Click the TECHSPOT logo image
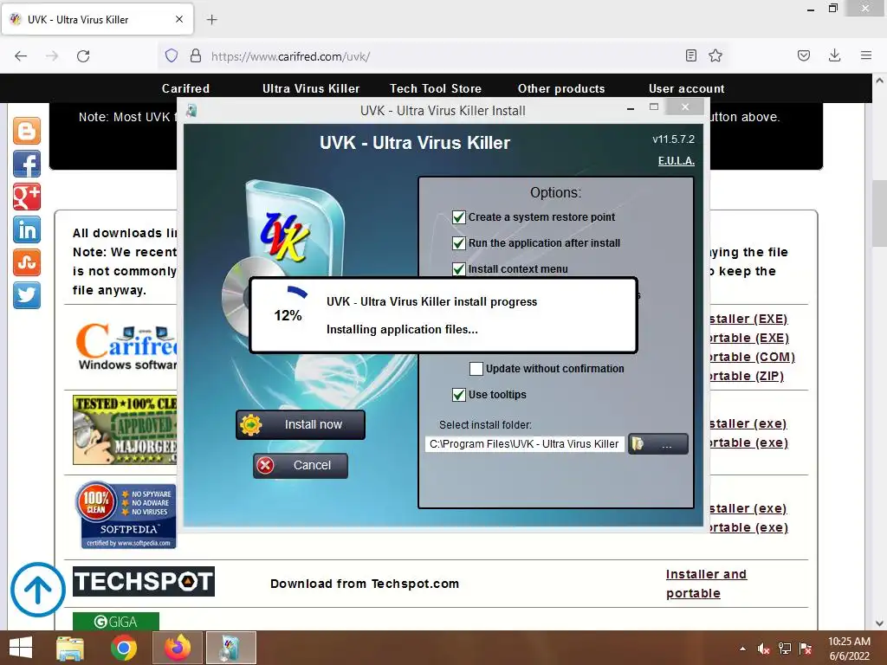887x665 pixels. pyautogui.click(x=144, y=581)
